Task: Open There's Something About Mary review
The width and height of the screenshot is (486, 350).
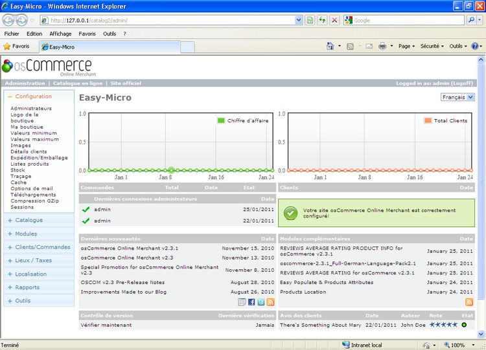Action: click(321, 325)
